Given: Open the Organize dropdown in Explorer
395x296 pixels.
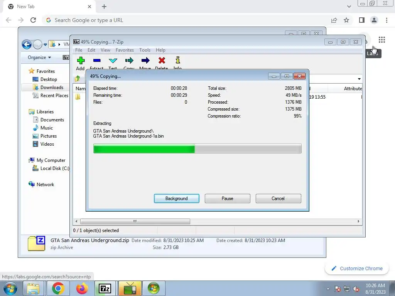Looking at the screenshot, I should 39,57.
